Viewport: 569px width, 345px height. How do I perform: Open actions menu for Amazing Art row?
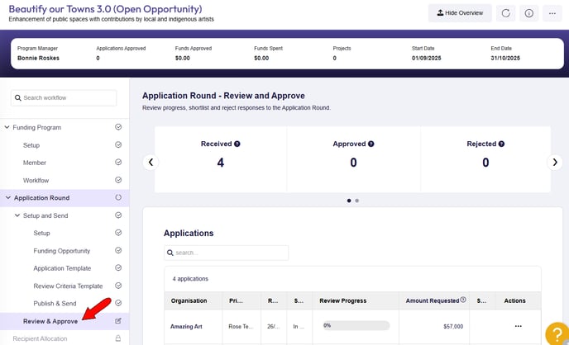(x=519, y=326)
